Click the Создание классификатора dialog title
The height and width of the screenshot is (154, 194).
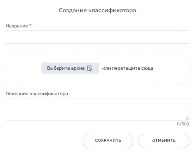(x=97, y=10)
